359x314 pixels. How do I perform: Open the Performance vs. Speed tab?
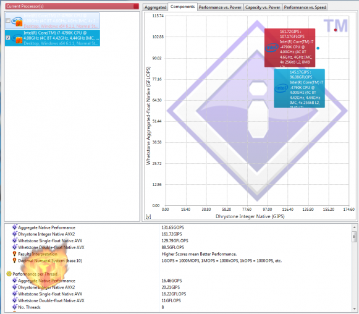(305, 7)
